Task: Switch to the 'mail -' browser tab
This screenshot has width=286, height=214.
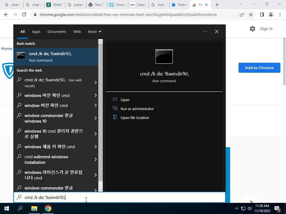Action: (159, 5)
